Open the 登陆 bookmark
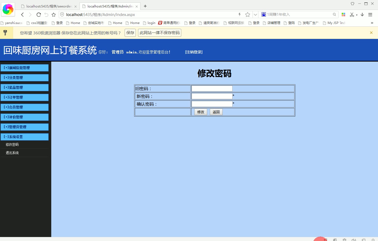The image size is (378, 241). tap(289, 23)
